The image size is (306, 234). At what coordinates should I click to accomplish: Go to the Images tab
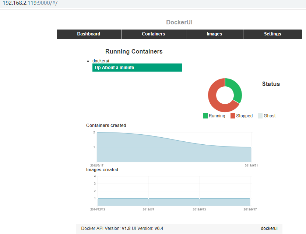214,34
